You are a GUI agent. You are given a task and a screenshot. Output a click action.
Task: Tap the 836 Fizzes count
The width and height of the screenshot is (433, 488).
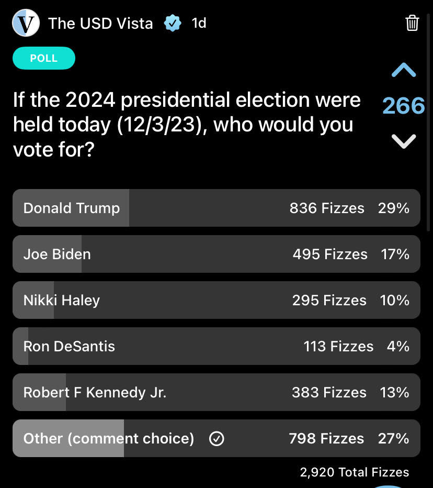(327, 208)
